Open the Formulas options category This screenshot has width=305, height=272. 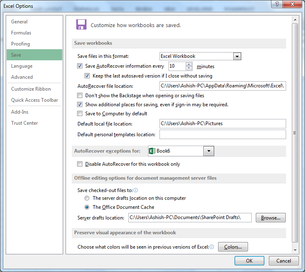(x=34, y=33)
